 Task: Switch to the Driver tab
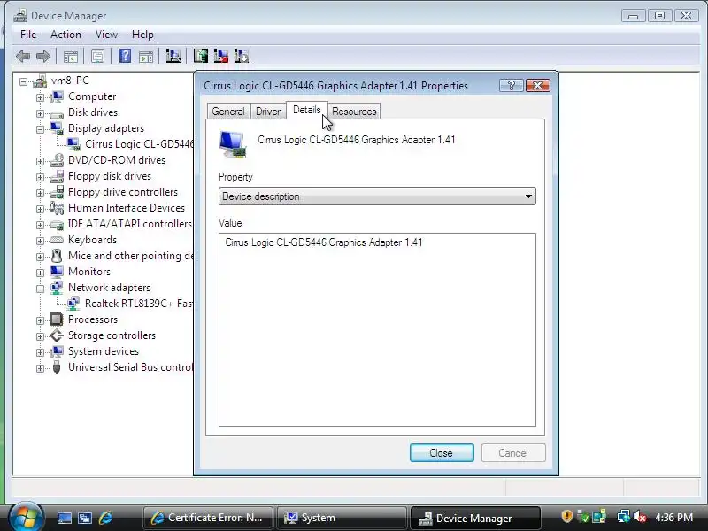click(268, 112)
